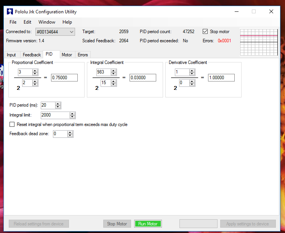285x233 pixels.
Task: Click the PID period count value 47252
Action: point(189,32)
